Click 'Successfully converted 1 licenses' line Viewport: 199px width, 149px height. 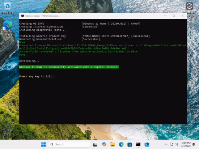click(79, 51)
